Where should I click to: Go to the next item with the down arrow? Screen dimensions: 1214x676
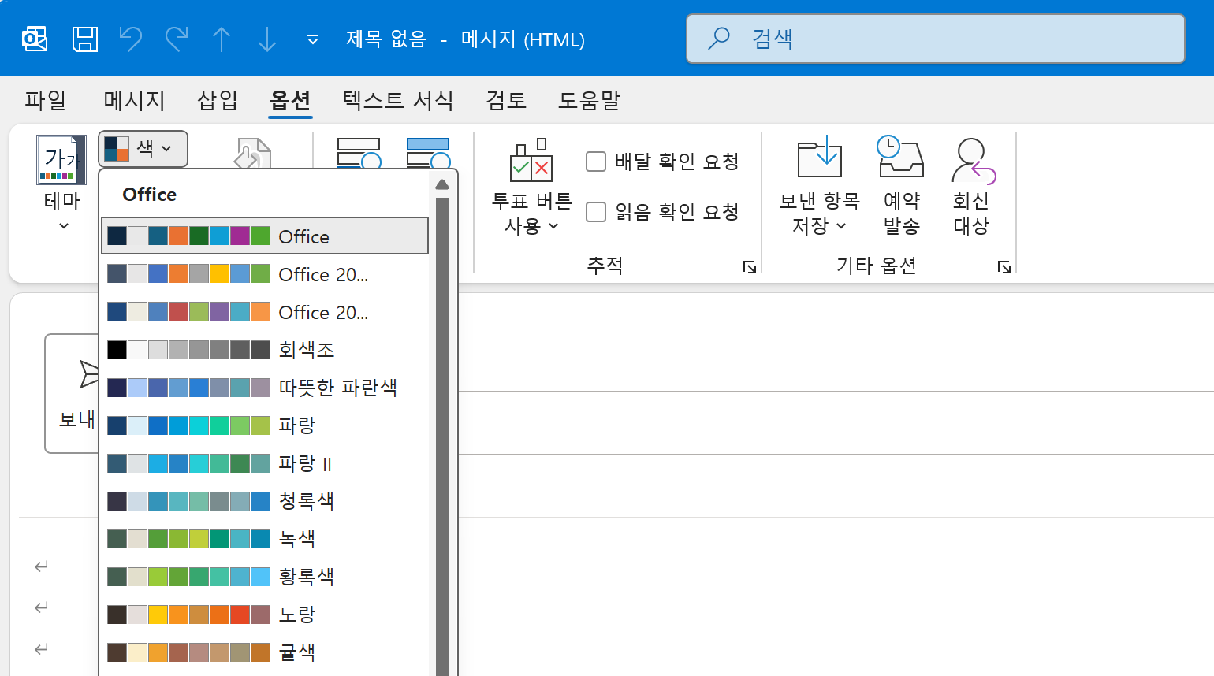tap(267, 39)
